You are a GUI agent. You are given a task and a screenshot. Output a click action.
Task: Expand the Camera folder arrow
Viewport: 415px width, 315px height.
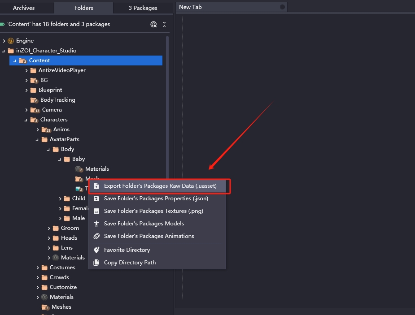coord(26,110)
